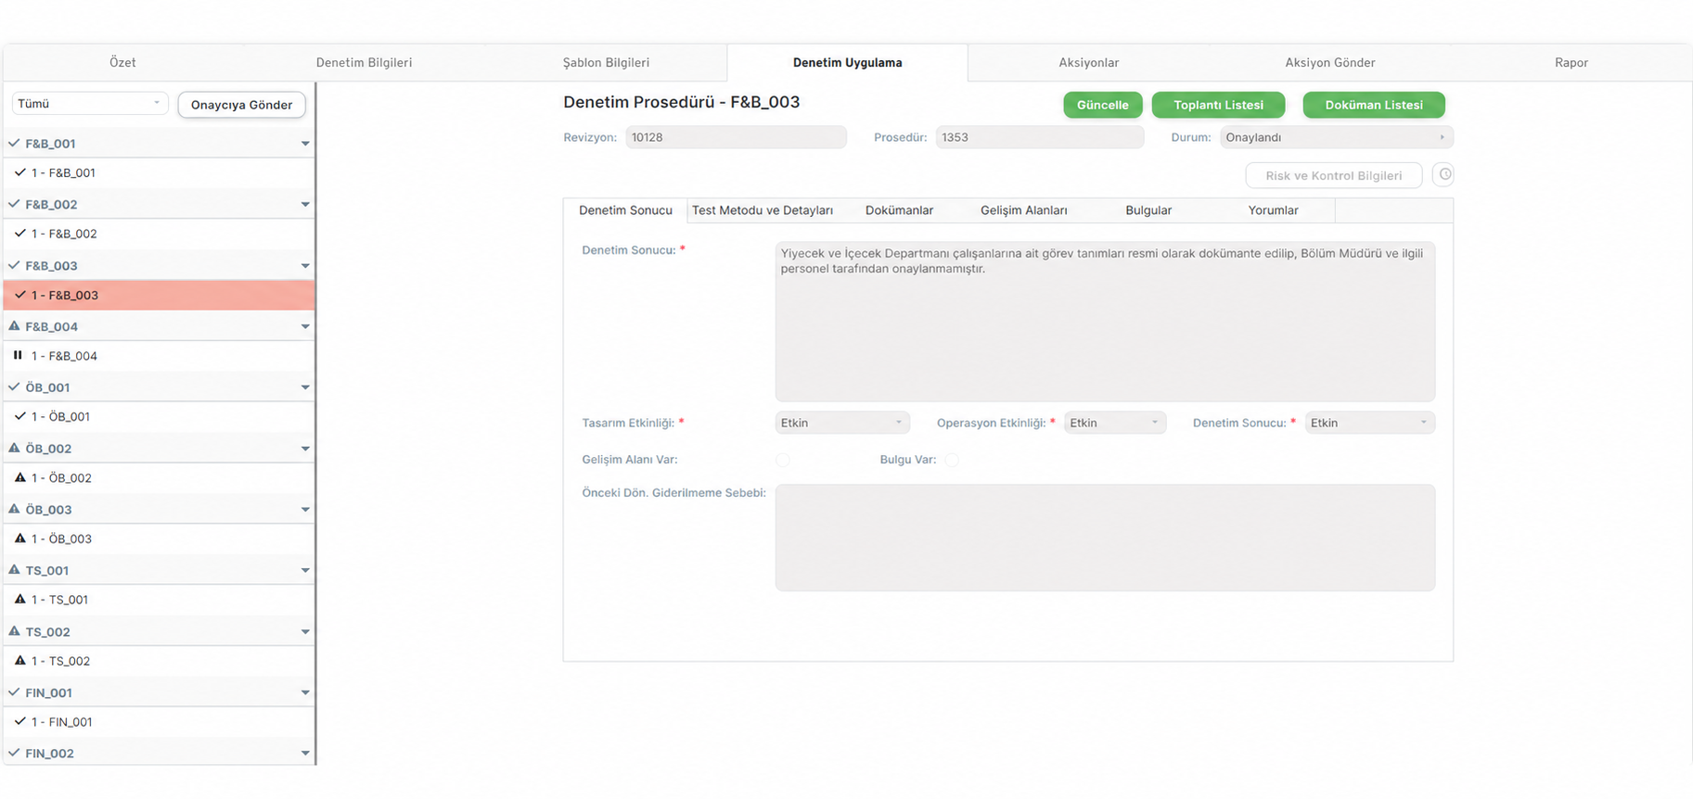This screenshot has width=1693, height=799.
Task: Select the 1 - FIN_001 row
Action: click(x=159, y=721)
